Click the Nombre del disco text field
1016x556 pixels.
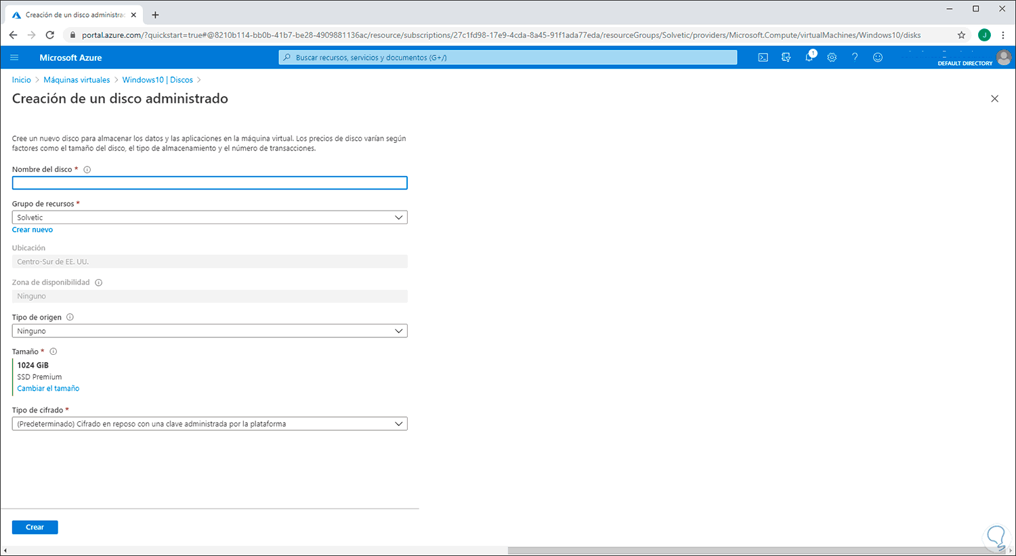click(x=210, y=183)
